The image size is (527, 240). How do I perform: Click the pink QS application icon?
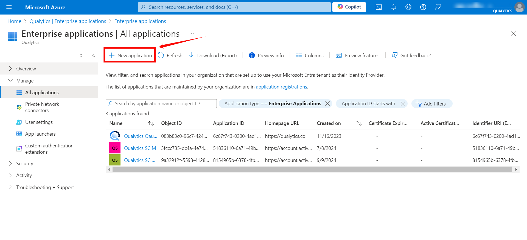(115, 148)
